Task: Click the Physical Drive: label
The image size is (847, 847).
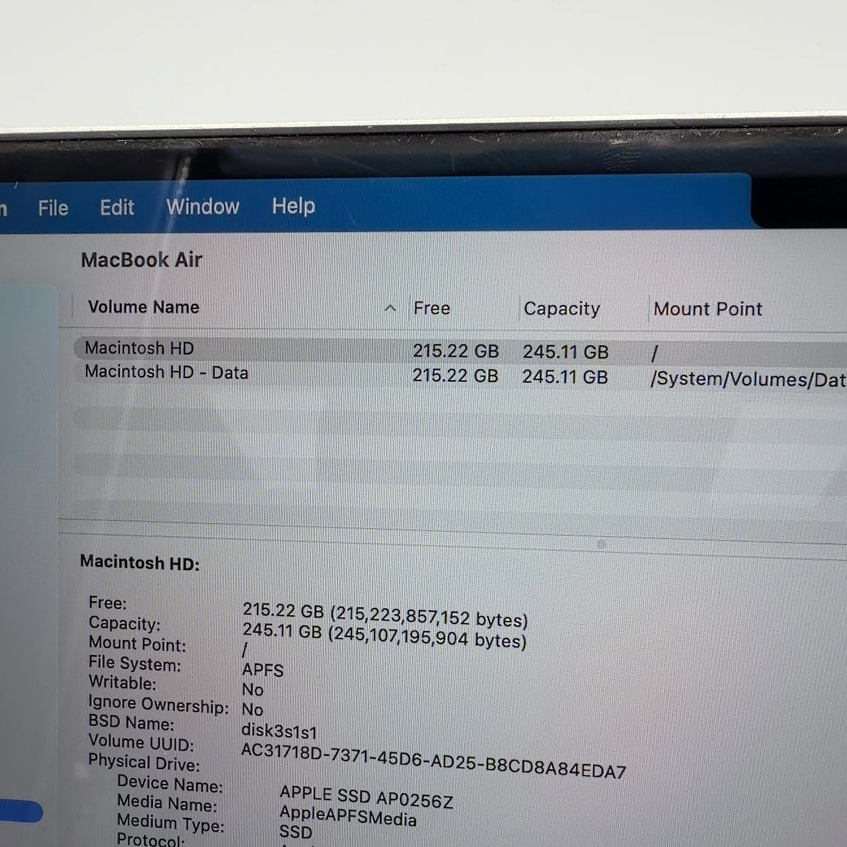Action: (144, 762)
